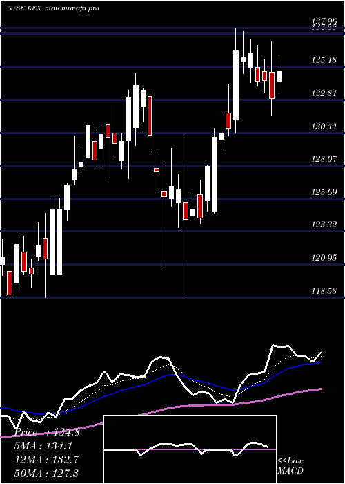This screenshot has width=345, height=484.
Task: Click the NYSE KEX ticker label
Action: tap(24, 8)
